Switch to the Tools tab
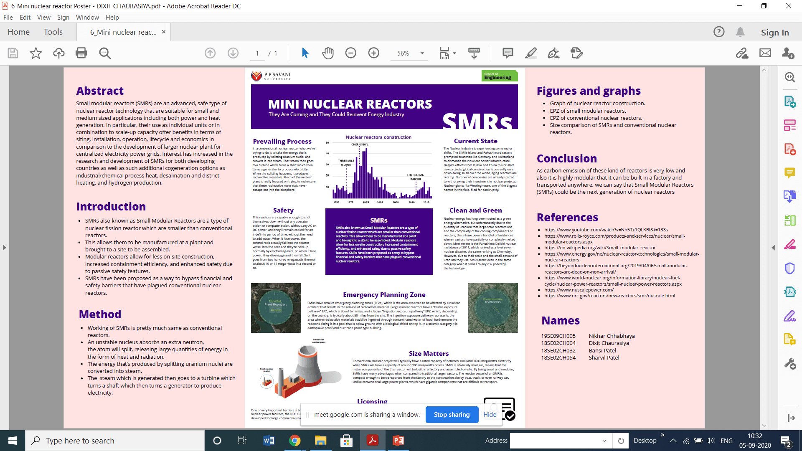 pyautogui.click(x=53, y=32)
